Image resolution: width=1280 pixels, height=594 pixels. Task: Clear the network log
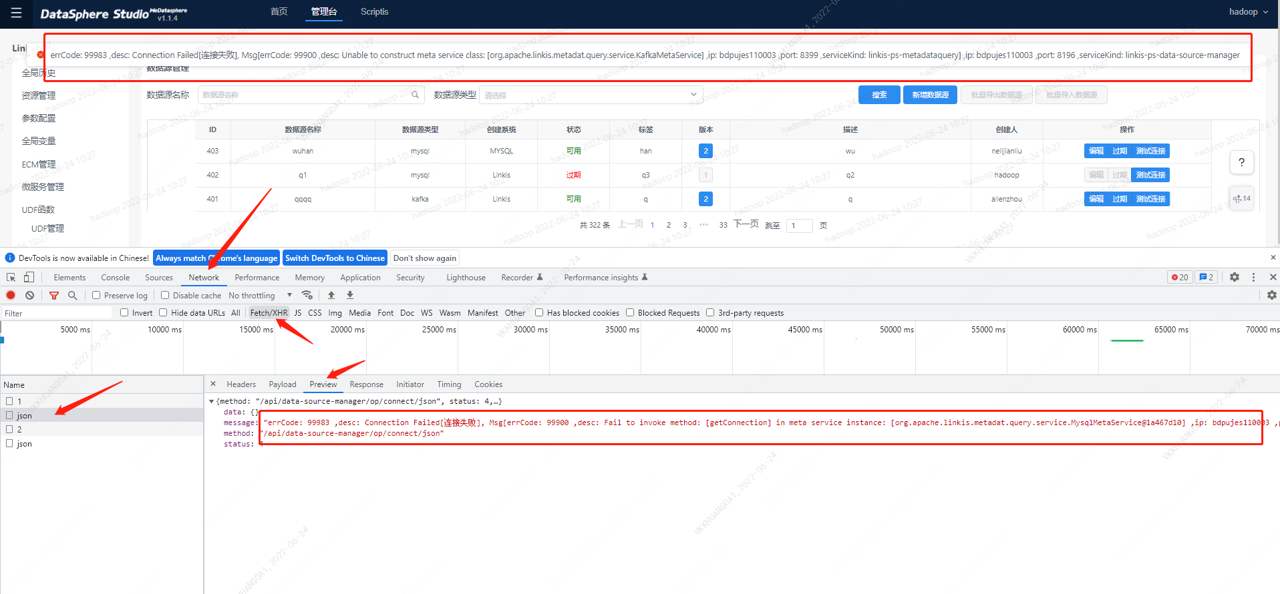[x=29, y=295]
